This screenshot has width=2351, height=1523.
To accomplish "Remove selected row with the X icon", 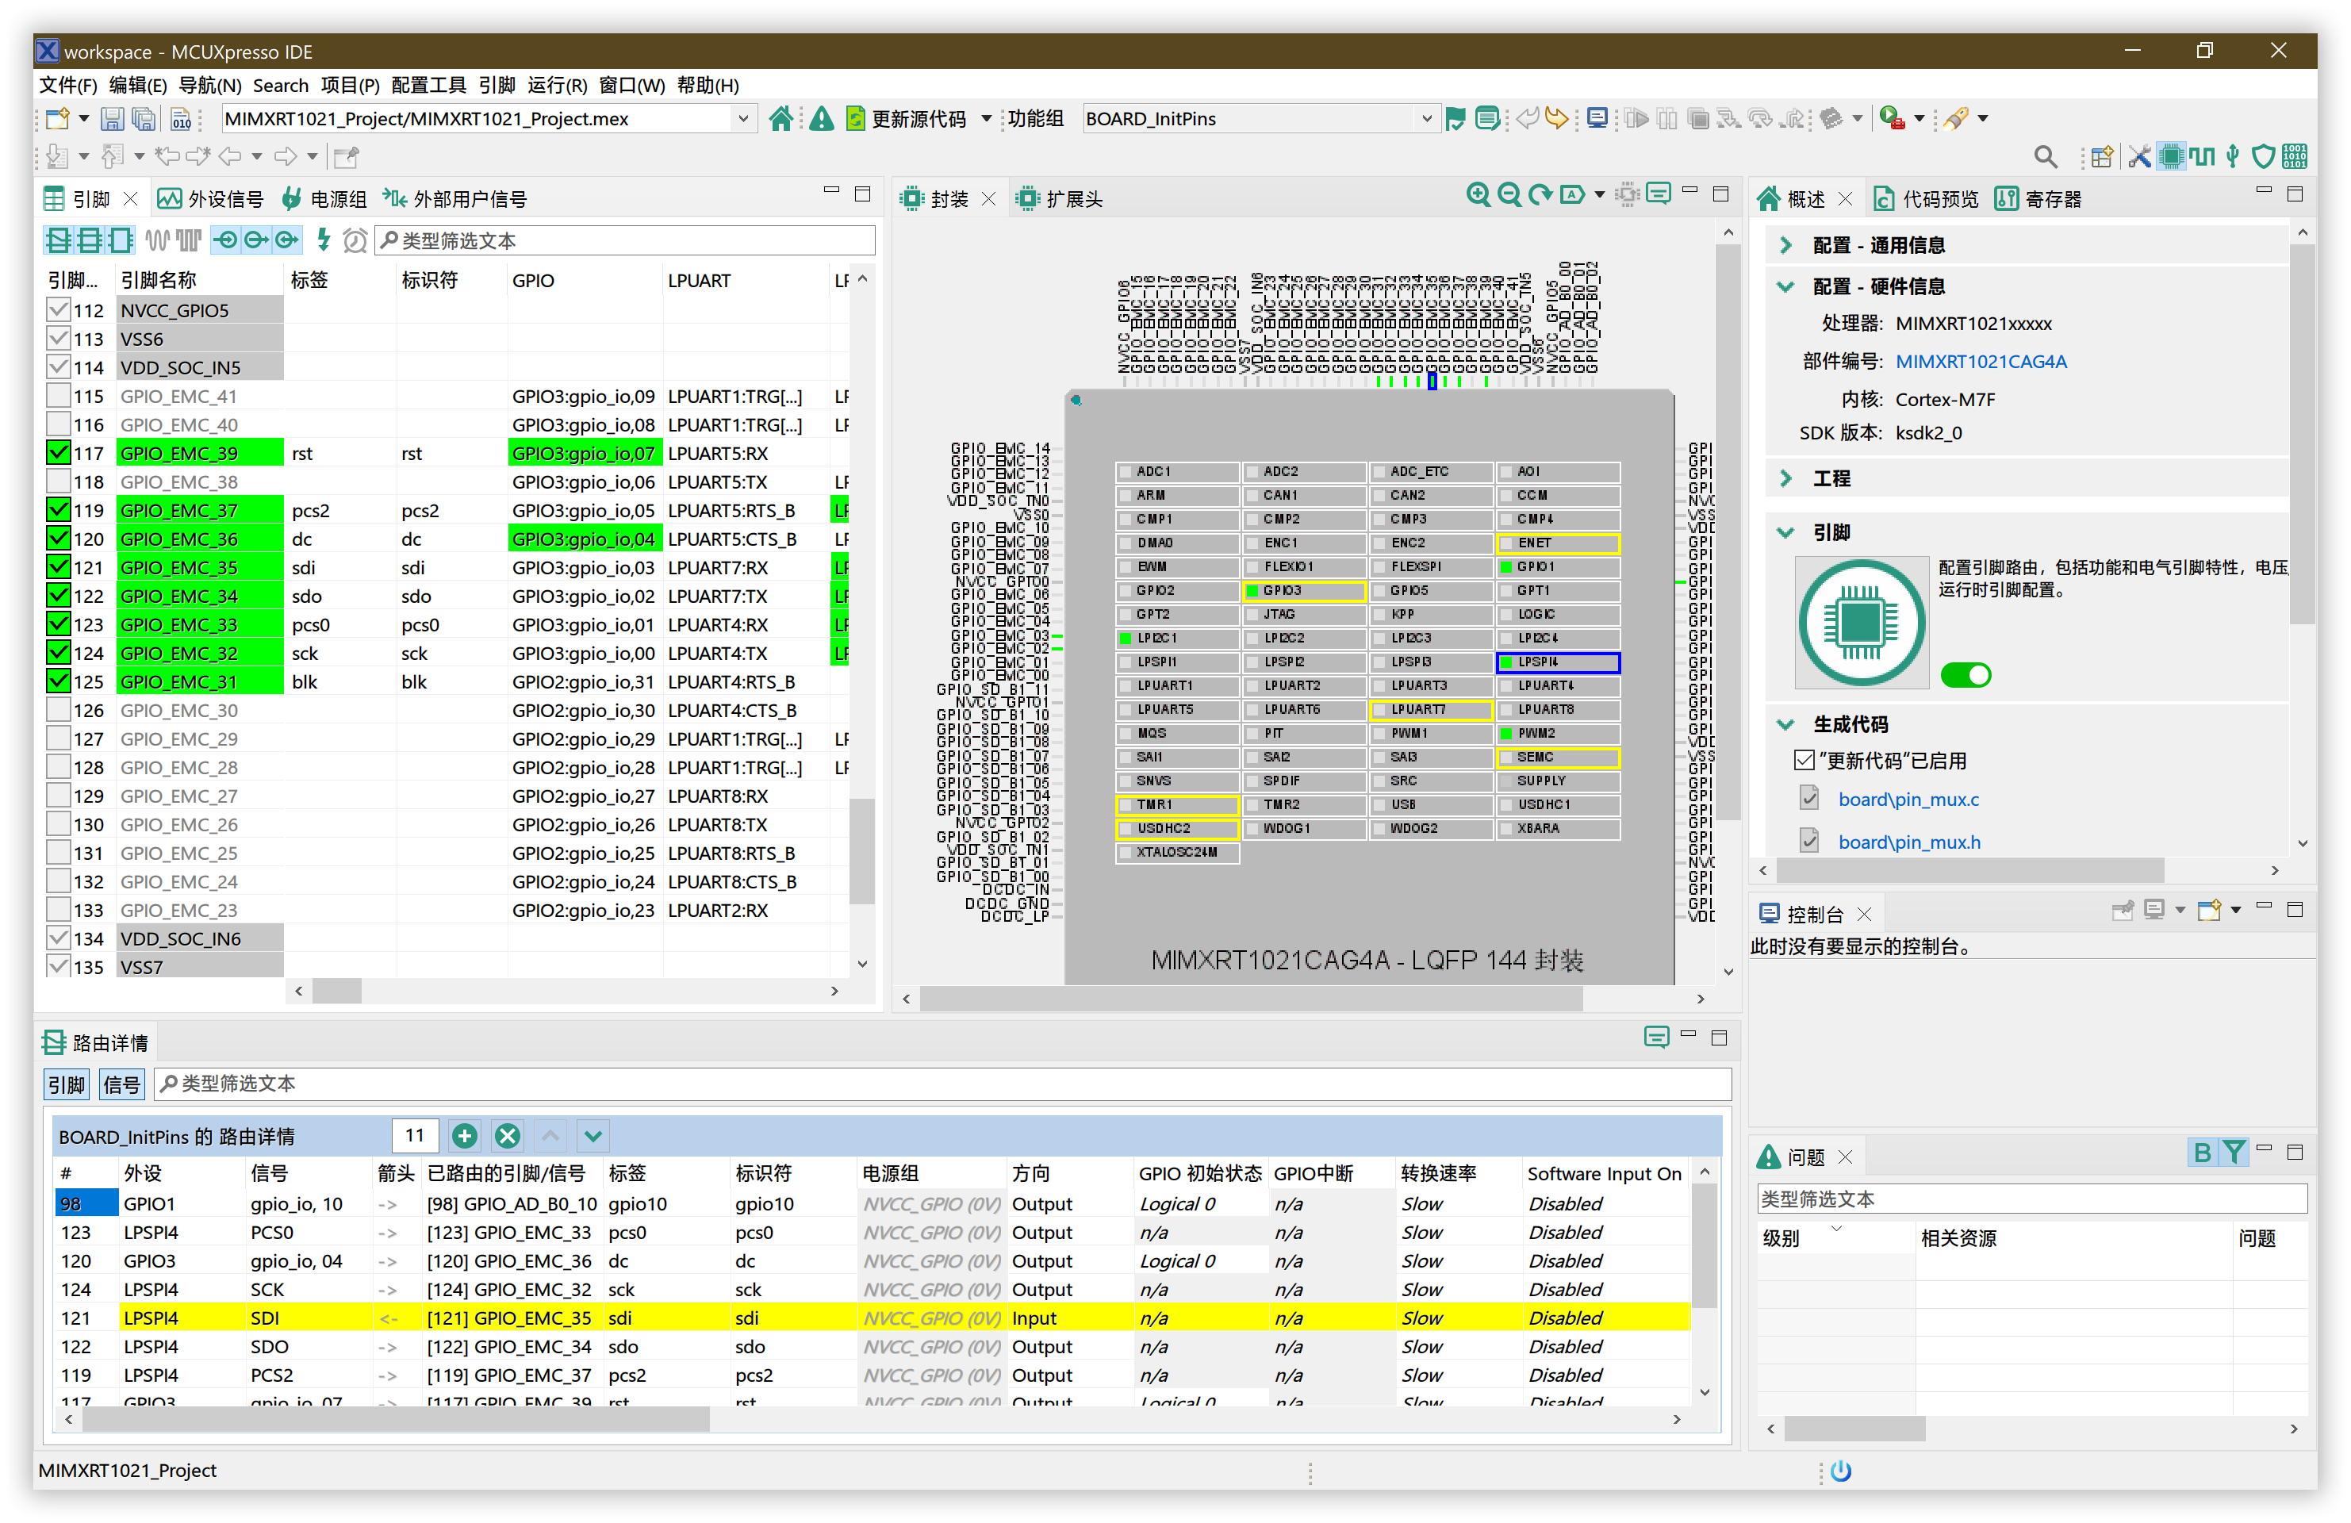I will tap(507, 1136).
